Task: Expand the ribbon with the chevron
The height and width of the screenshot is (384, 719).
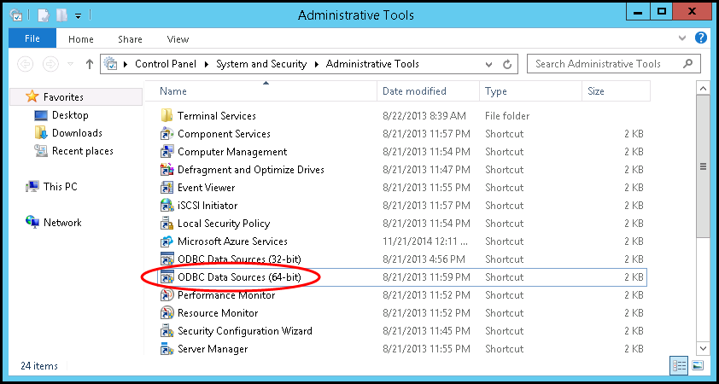Action: (x=682, y=38)
